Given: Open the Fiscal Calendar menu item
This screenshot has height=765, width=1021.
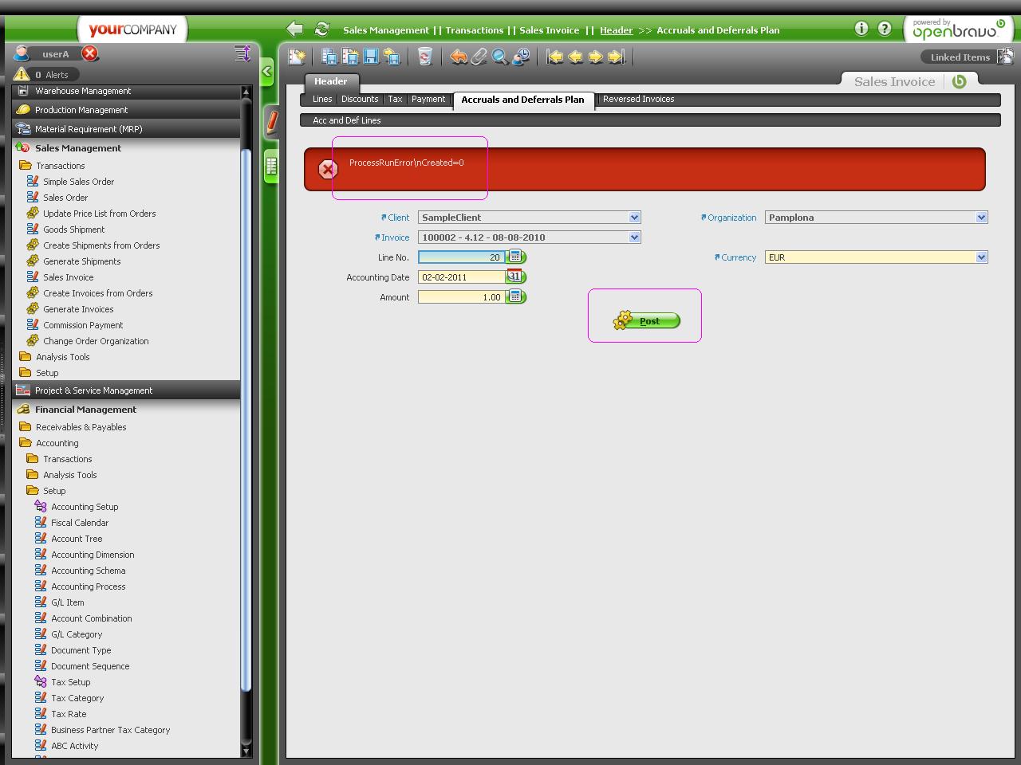Looking at the screenshot, I should point(80,523).
